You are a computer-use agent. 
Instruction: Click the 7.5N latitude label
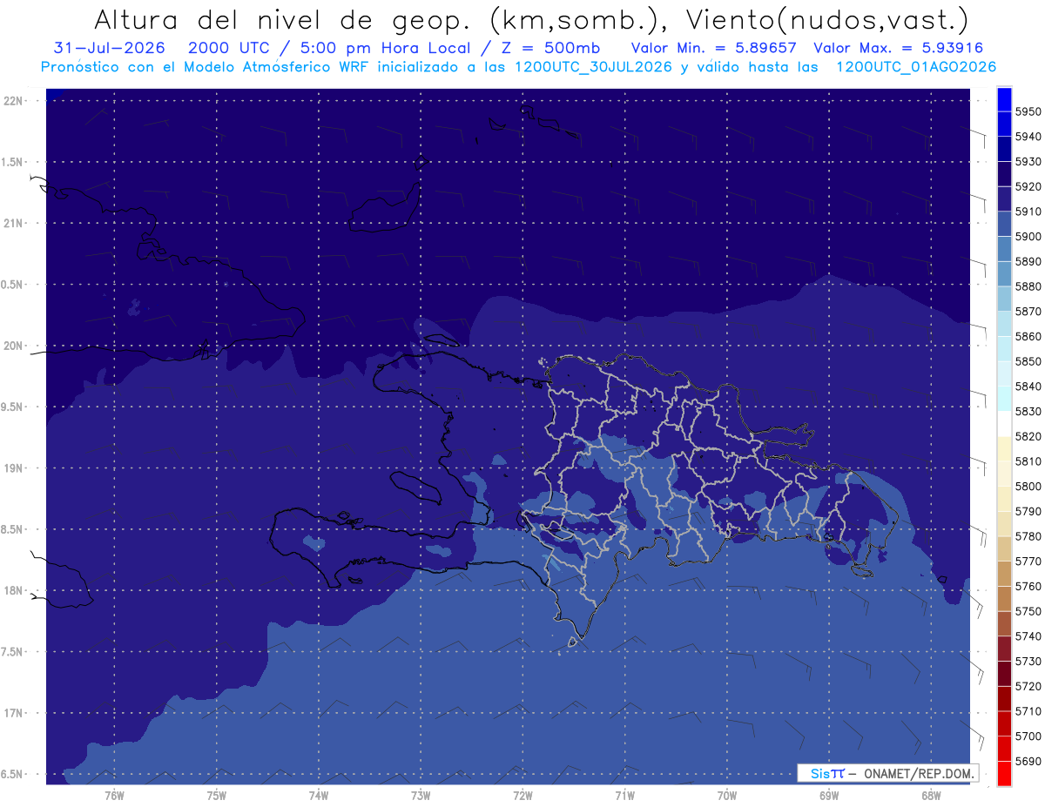click(13, 651)
